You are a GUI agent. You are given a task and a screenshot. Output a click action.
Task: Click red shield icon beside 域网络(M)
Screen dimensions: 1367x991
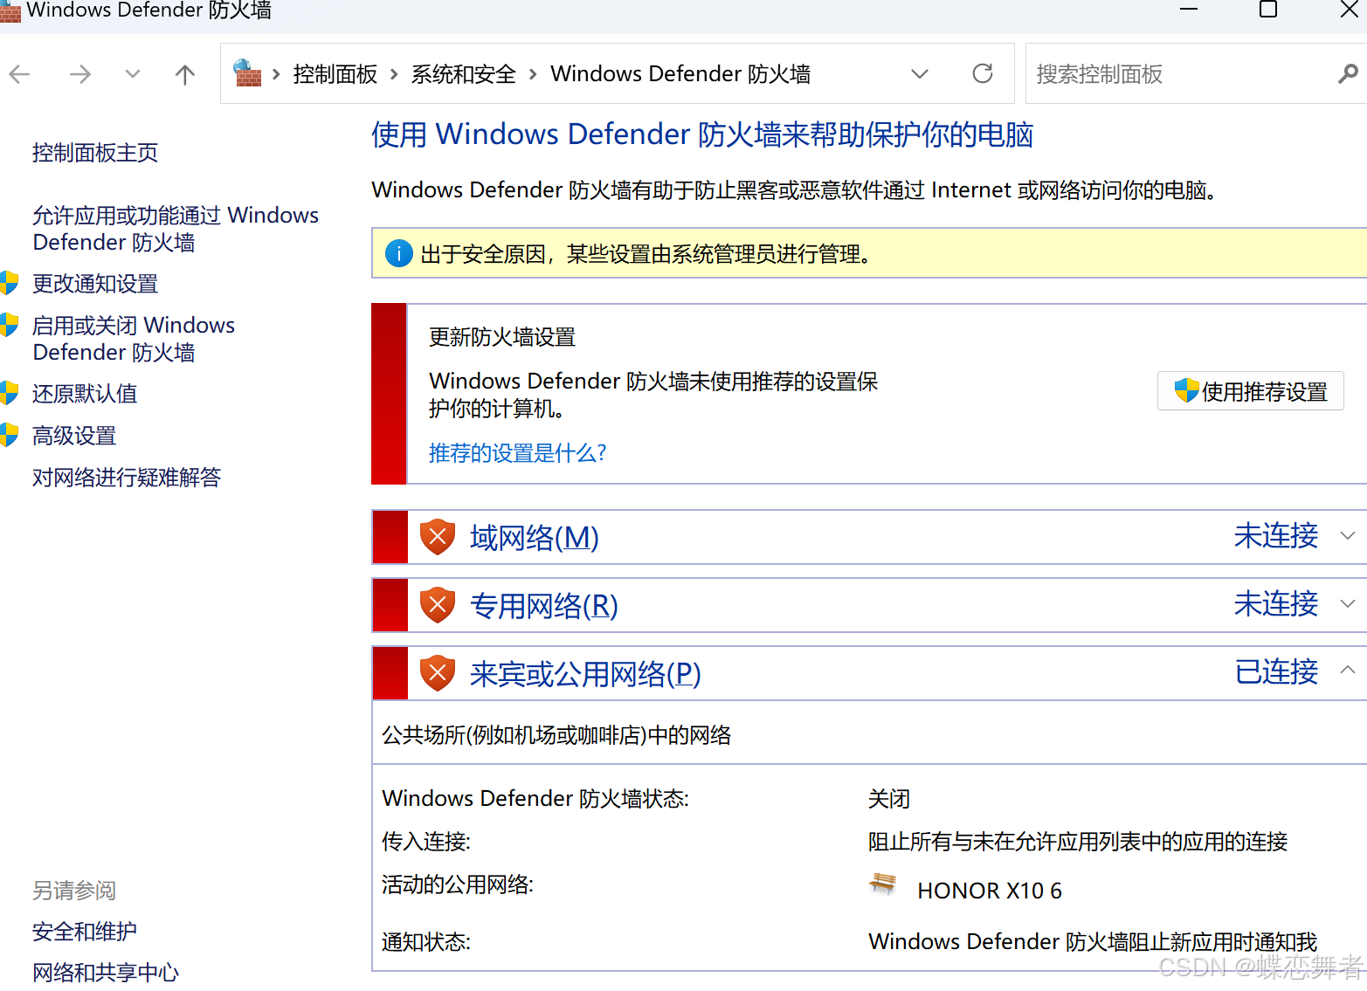click(x=437, y=537)
